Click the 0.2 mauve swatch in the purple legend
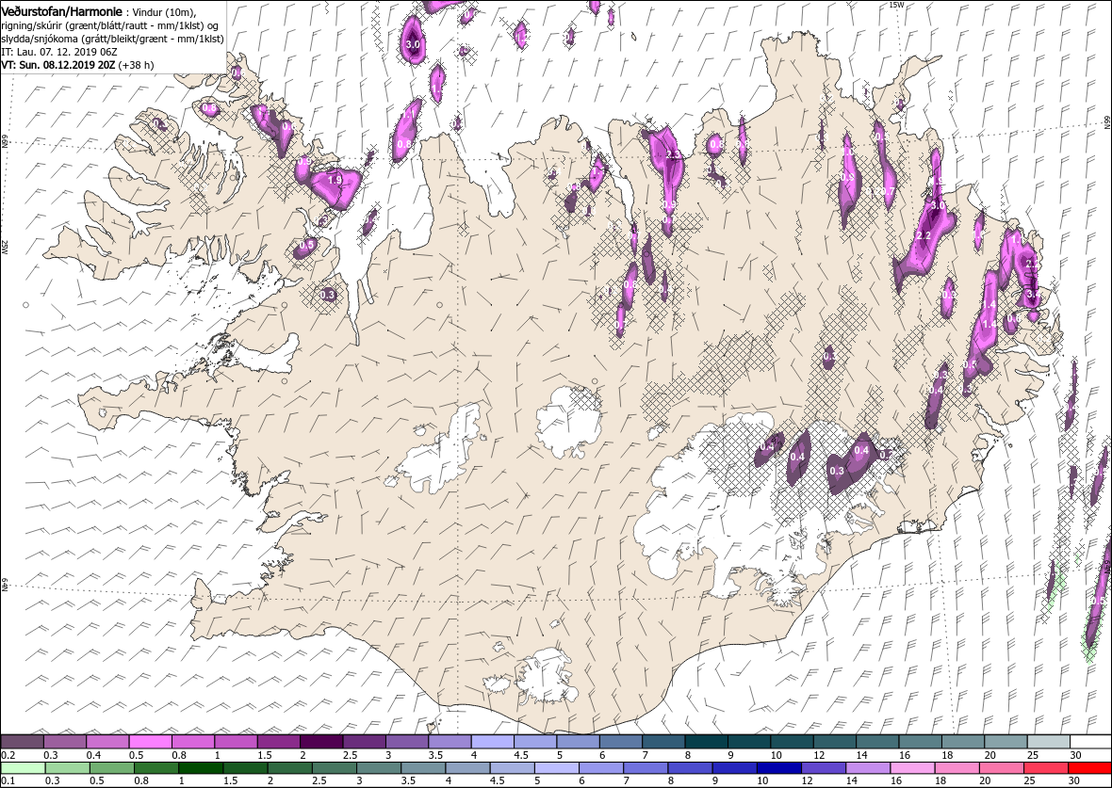 (23, 742)
